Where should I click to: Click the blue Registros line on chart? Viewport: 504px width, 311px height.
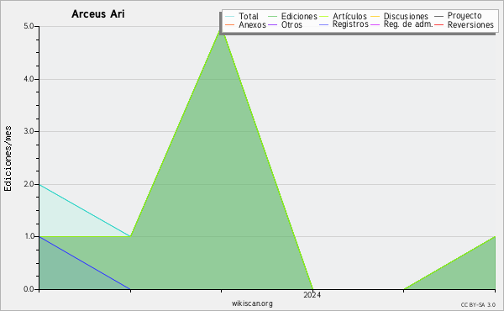click(x=85, y=263)
